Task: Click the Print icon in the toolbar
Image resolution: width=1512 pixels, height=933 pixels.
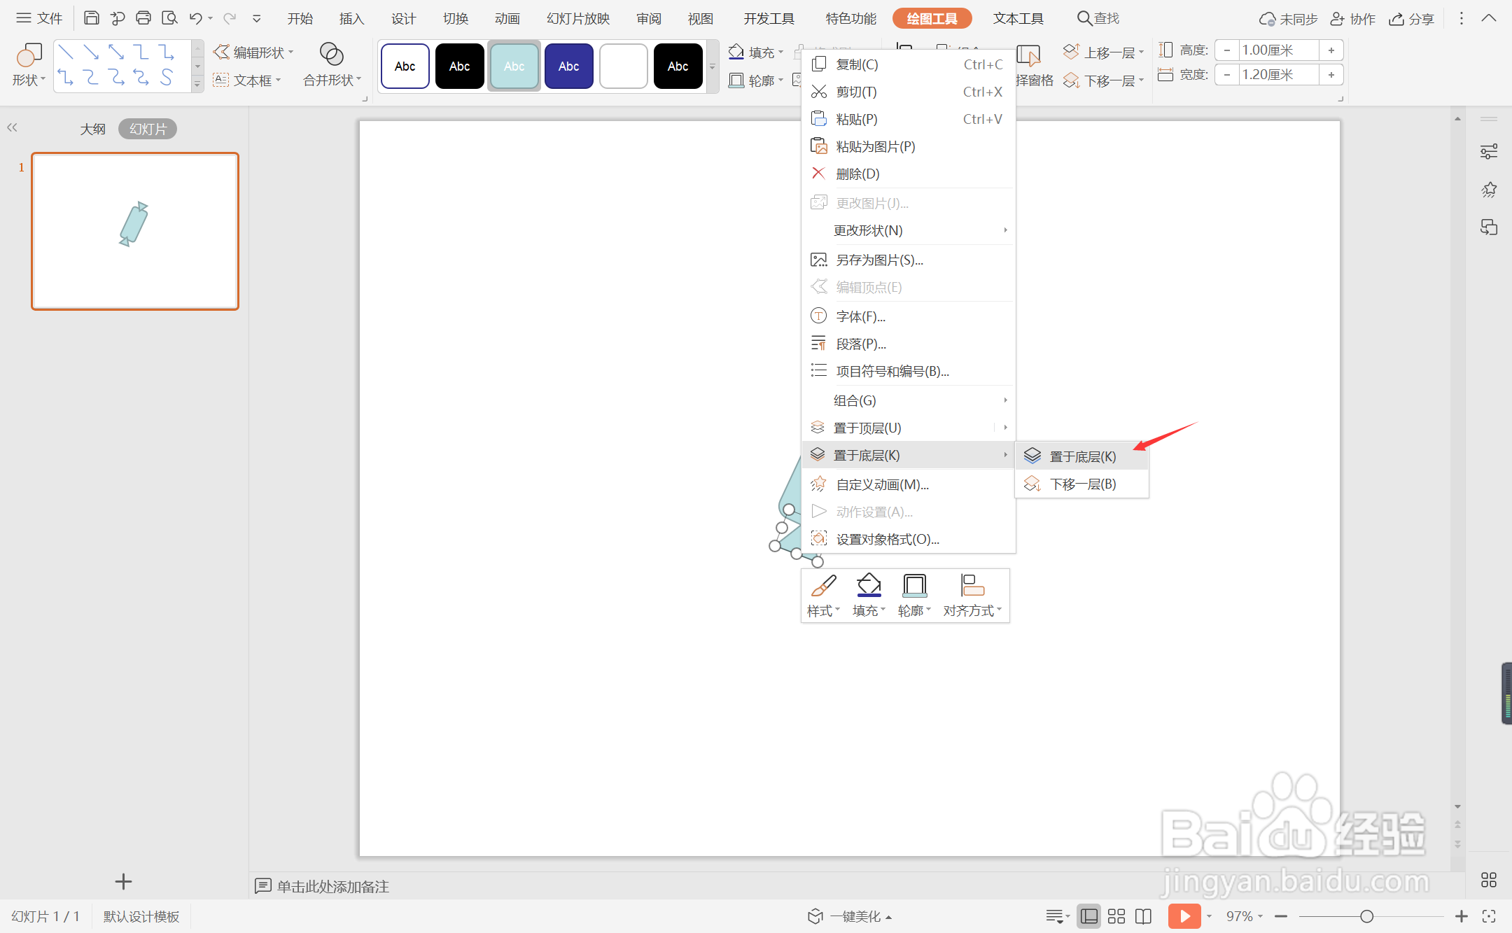Action: pos(143,18)
